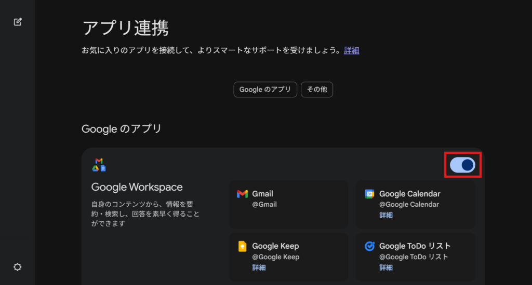This screenshot has width=532, height=285.
Task: Click the Google Workspace apps logo cluster
Action: [99, 165]
